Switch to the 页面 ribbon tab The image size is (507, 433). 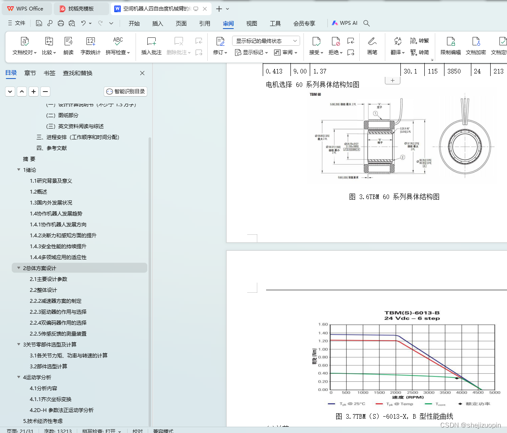181,23
